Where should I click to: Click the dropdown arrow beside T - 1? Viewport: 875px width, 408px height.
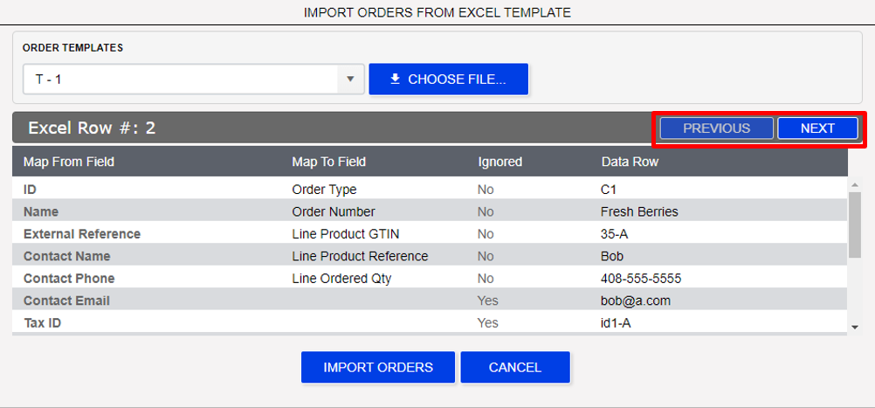[350, 80]
